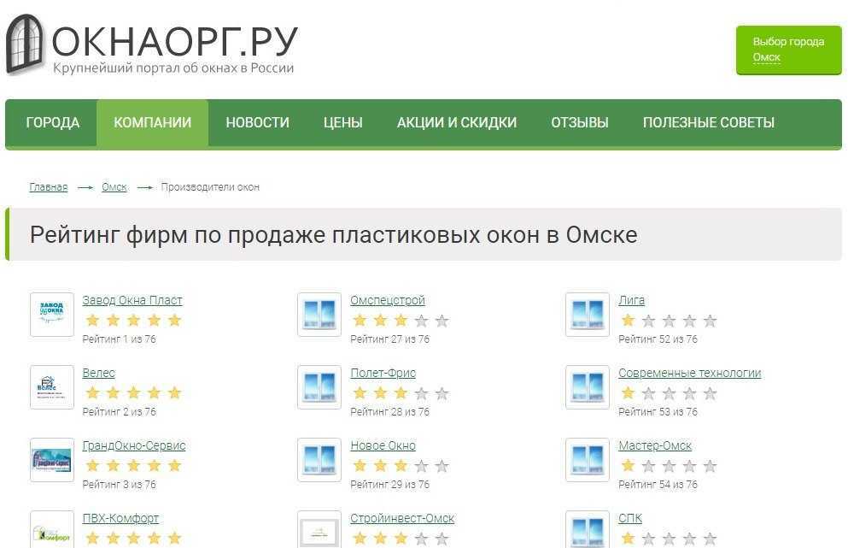Open АКЦИИ И СКИДКИ section
The image size is (848, 548).
pyautogui.click(x=457, y=123)
